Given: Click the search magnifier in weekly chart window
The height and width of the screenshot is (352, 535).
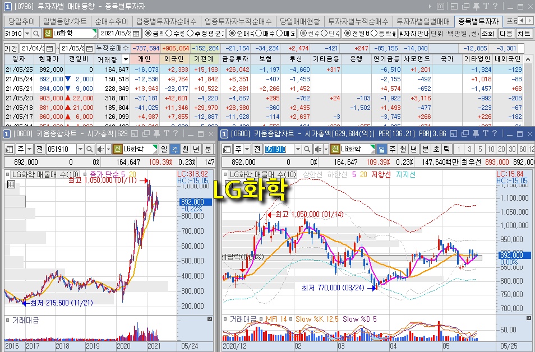Looking at the screenshot, I should [89, 149].
